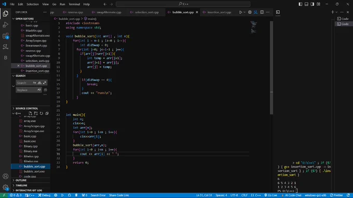Open the Extensions view icon

click(5, 36)
